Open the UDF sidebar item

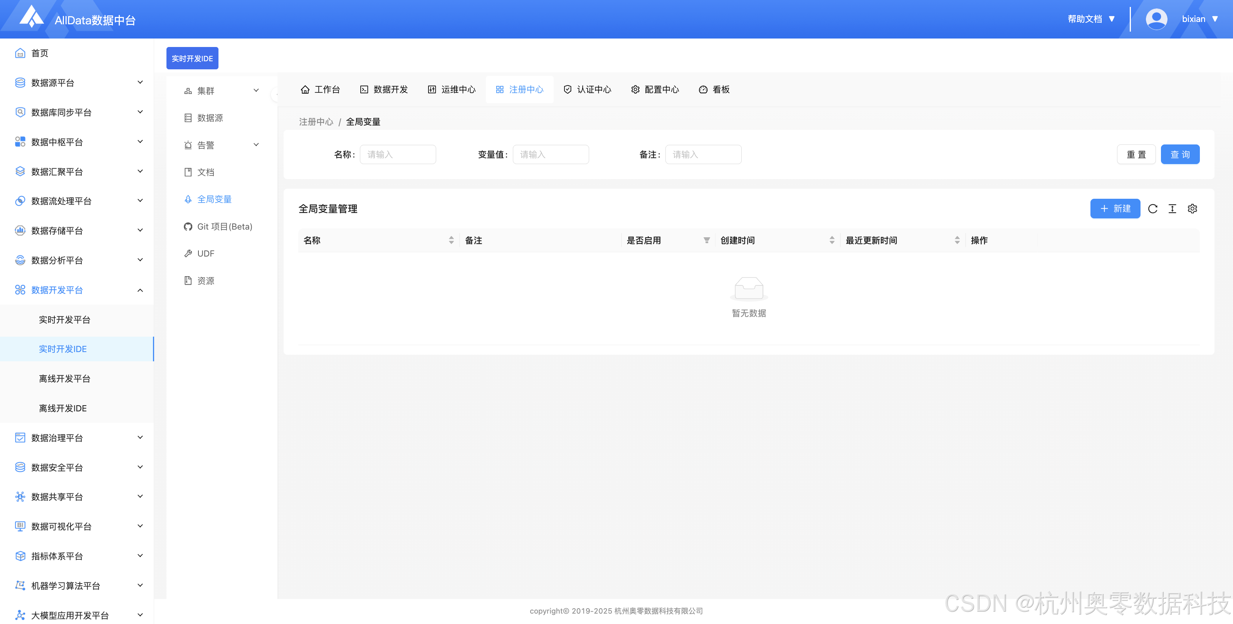205,253
